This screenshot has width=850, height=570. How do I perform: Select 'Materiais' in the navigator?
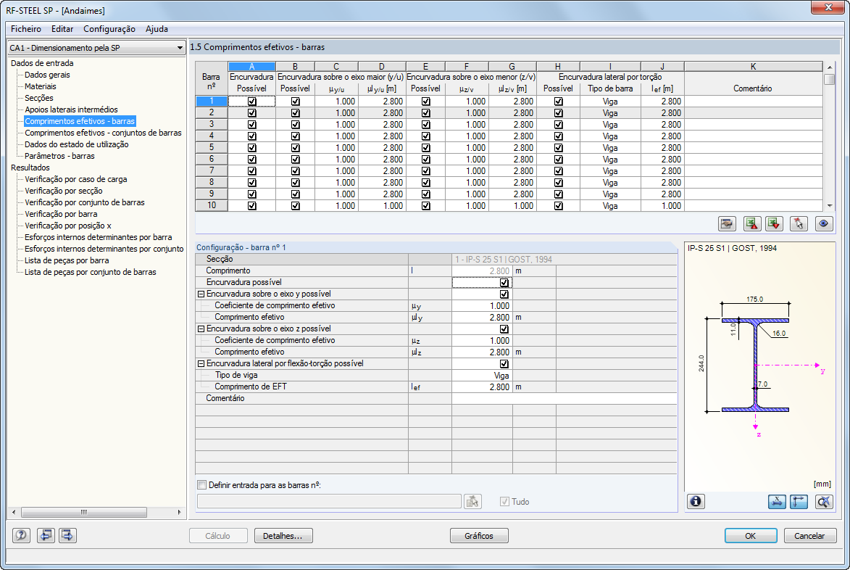pyautogui.click(x=40, y=86)
